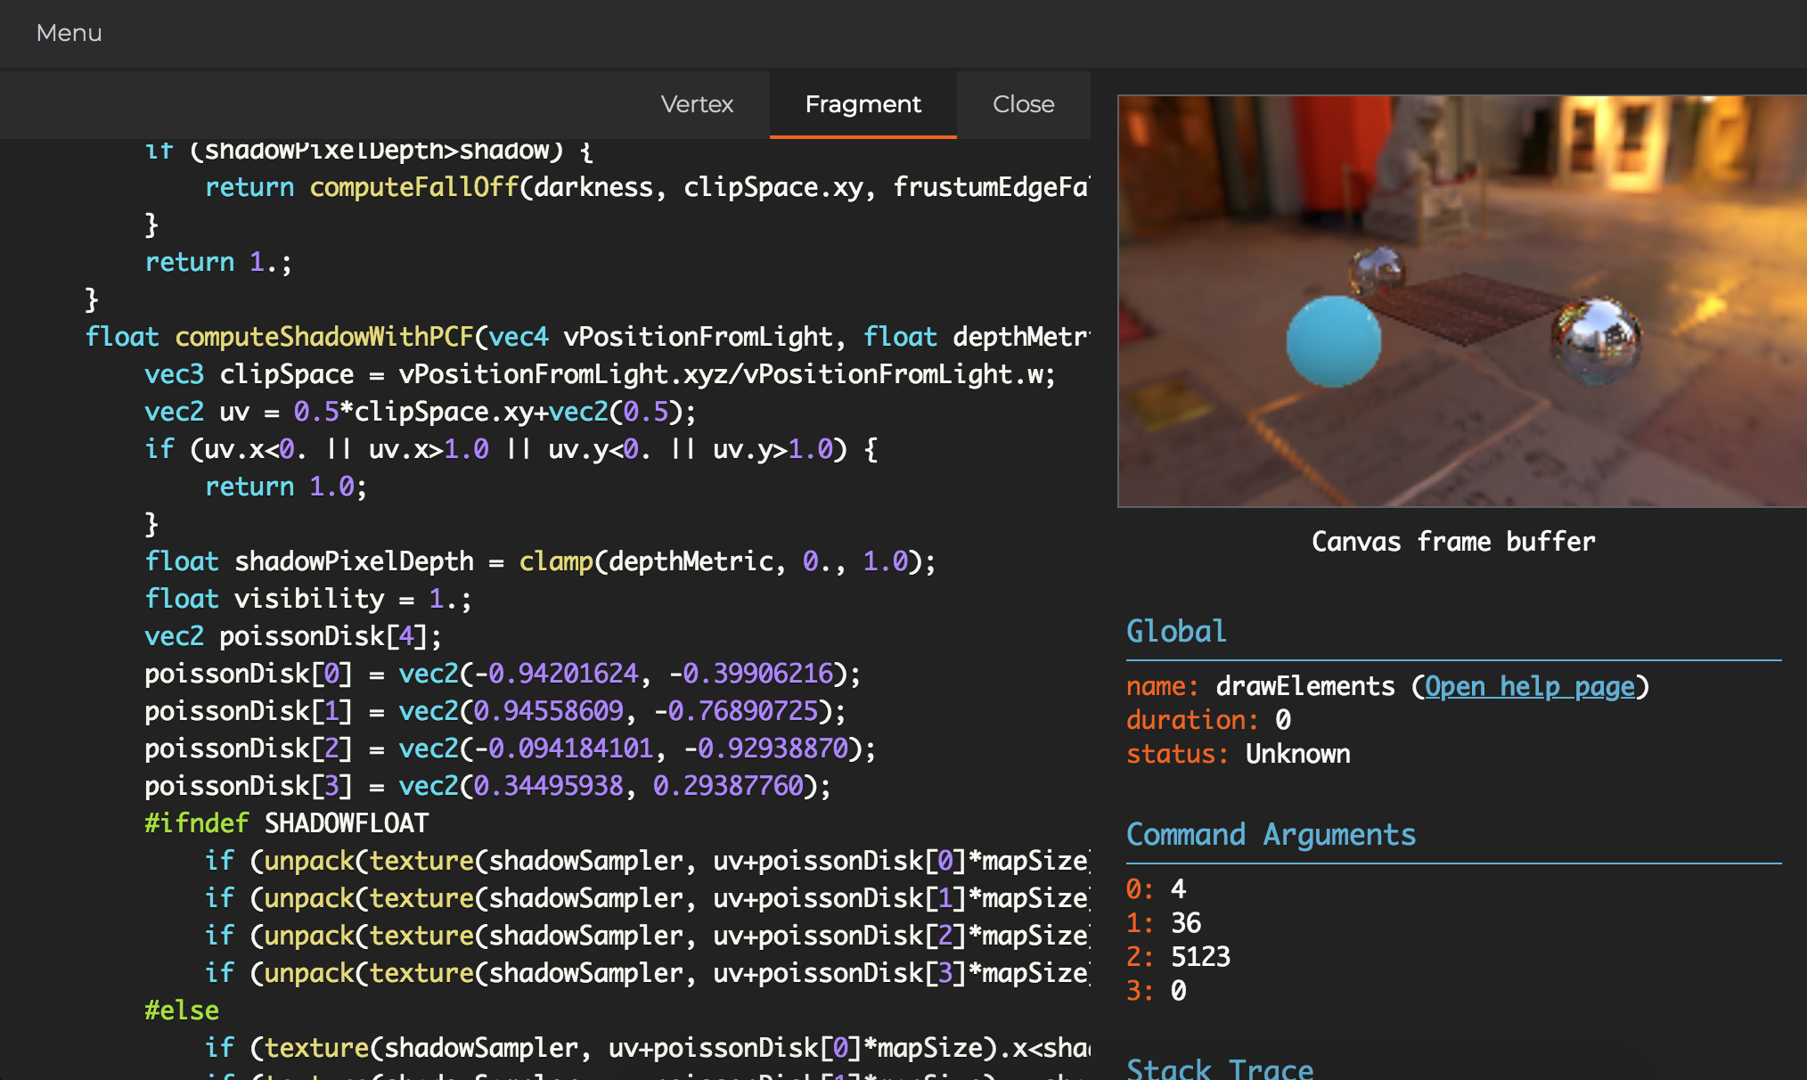This screenshot has width=1807, height=1080.
Task: Click the #ifndef SHADOWFLOAT directive line
Action: click(286, 822)
